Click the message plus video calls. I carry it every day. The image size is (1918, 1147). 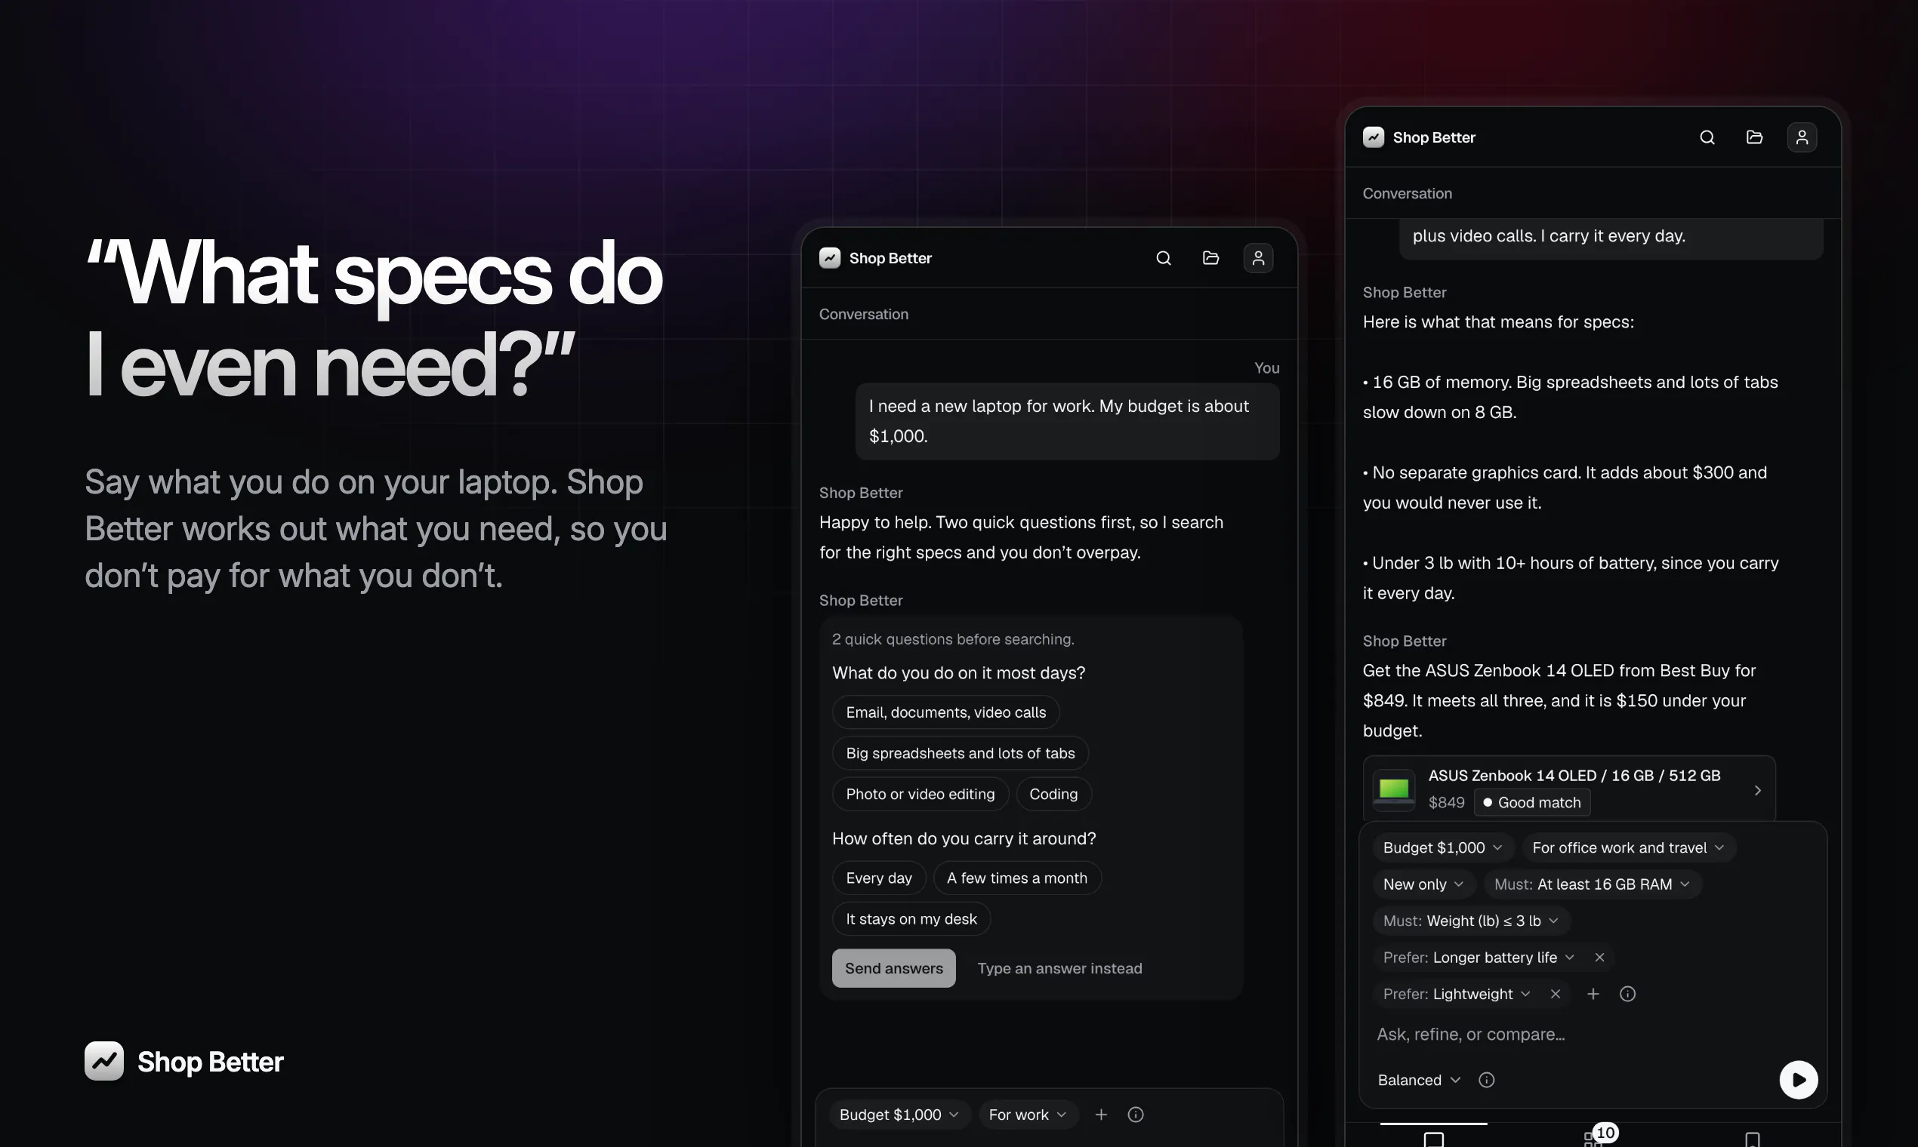(x=1611, y=238)
